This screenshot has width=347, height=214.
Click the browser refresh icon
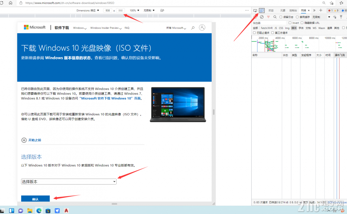point(2,3)
